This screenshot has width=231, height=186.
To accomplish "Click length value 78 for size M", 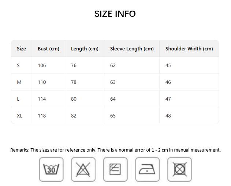I will coord(74,82).
